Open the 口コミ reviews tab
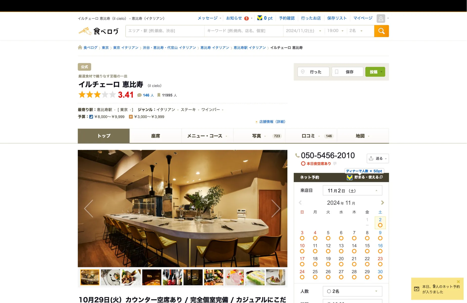The image size is (467, 303). (x=311, y=136)
